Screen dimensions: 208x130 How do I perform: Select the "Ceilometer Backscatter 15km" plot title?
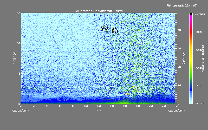(x=99, y=11)
